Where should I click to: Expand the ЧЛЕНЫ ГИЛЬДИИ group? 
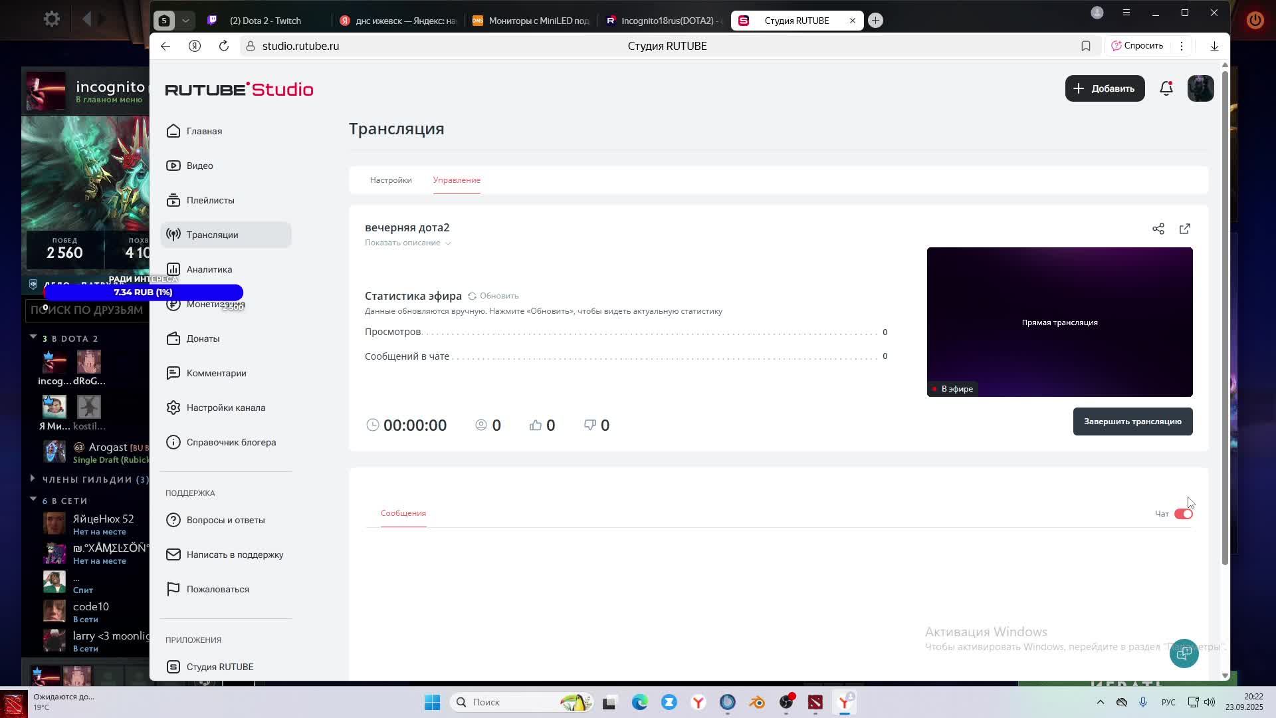coord(33,479)
